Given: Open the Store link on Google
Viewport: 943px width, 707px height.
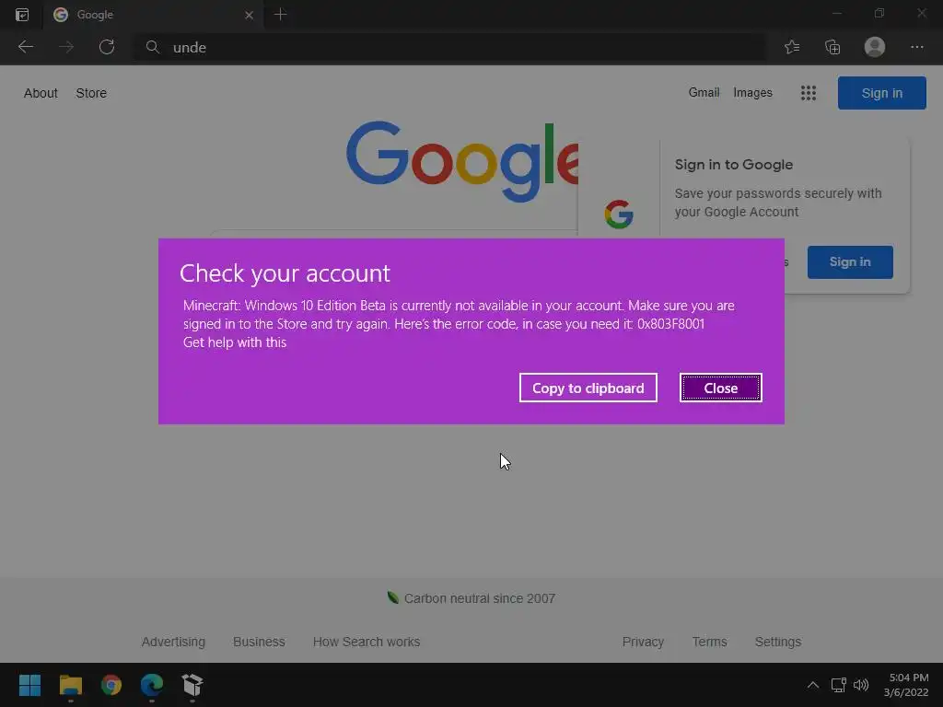Looking at the screenshot, I should pos(91,93).
